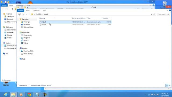Screen dimensions: 172x97
Task: Click the new folder icon in Crack quick access toolbar
Action: [25, 7]
